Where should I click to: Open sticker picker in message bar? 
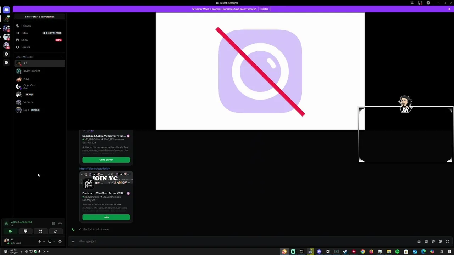coord(433,242)
